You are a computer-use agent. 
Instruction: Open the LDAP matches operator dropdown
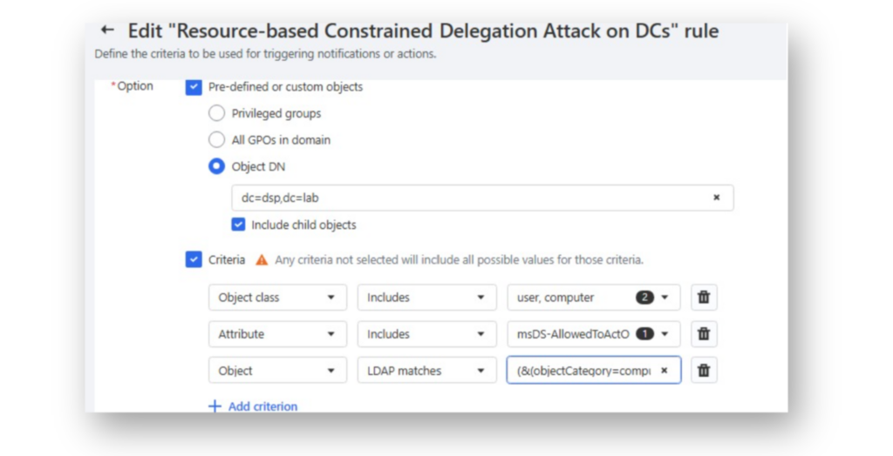click(x=426, y=370)
